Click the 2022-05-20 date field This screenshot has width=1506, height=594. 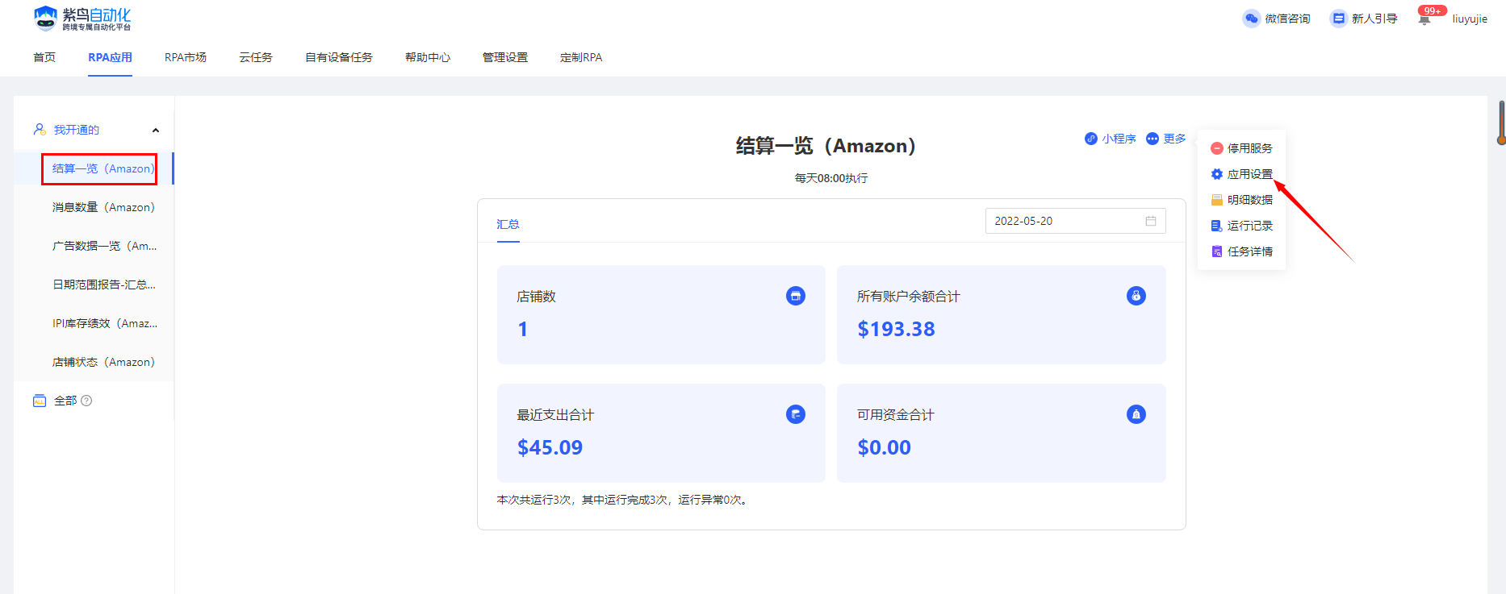tap(1075, 221)
